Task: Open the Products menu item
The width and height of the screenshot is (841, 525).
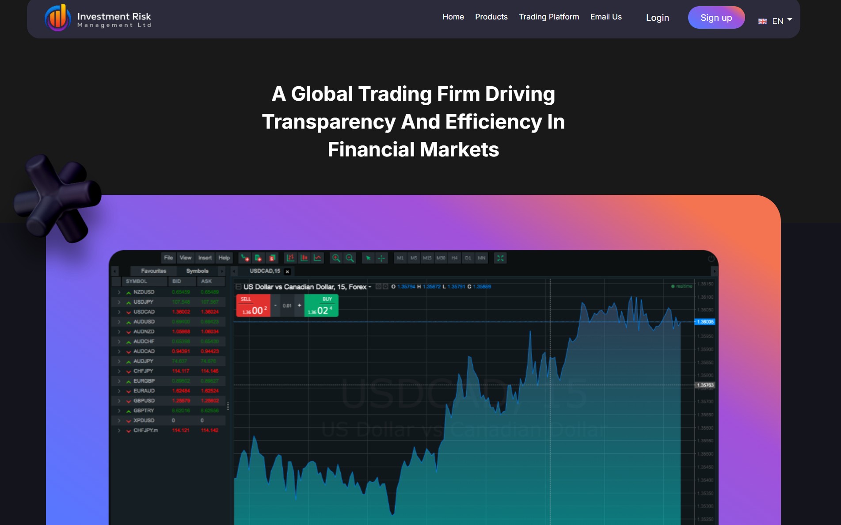Action: [491, 17]
